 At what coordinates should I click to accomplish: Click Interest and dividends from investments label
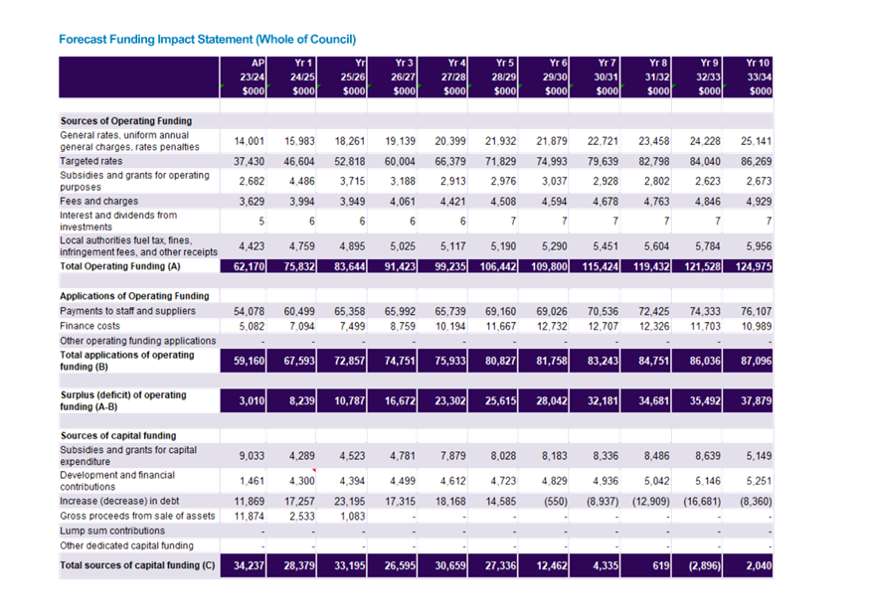click(118, 221)
